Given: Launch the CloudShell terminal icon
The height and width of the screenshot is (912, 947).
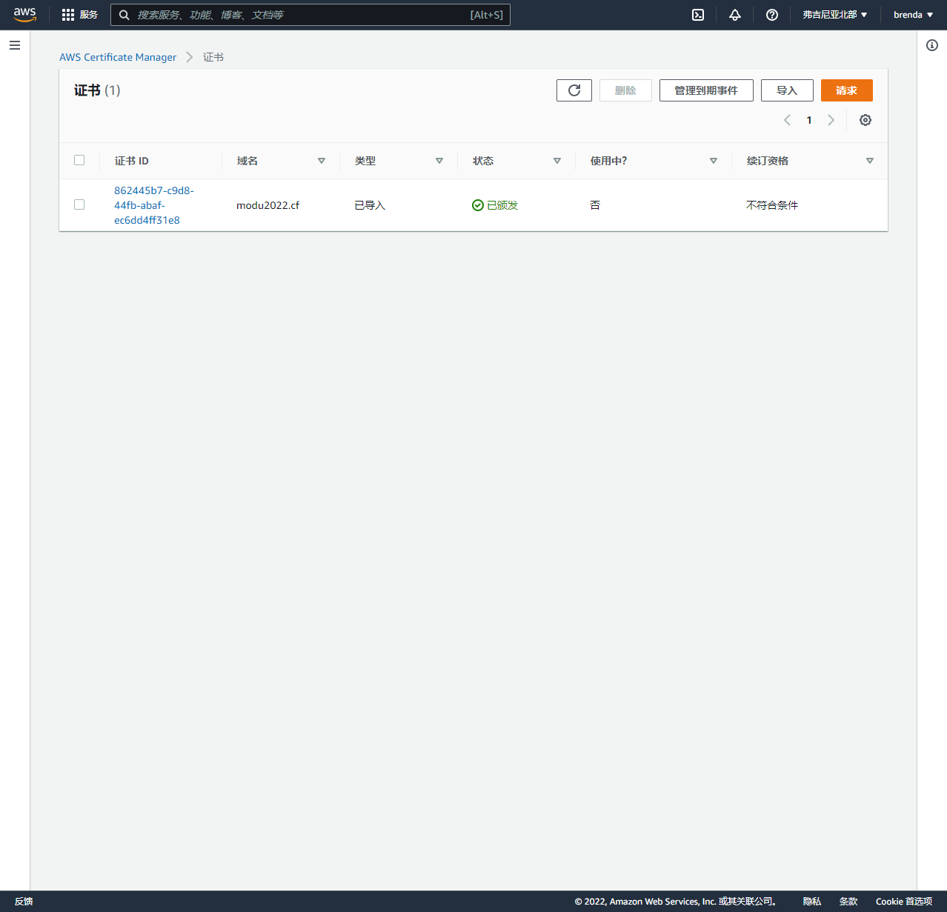Looking at the screenshot, I should tap(698, 15).
